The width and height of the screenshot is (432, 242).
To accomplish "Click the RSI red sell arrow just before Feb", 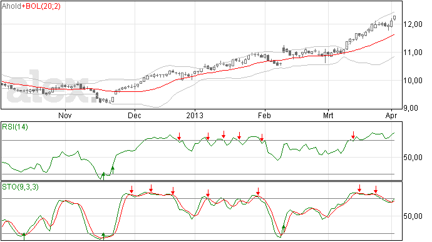I will click(x=262, y=138).
